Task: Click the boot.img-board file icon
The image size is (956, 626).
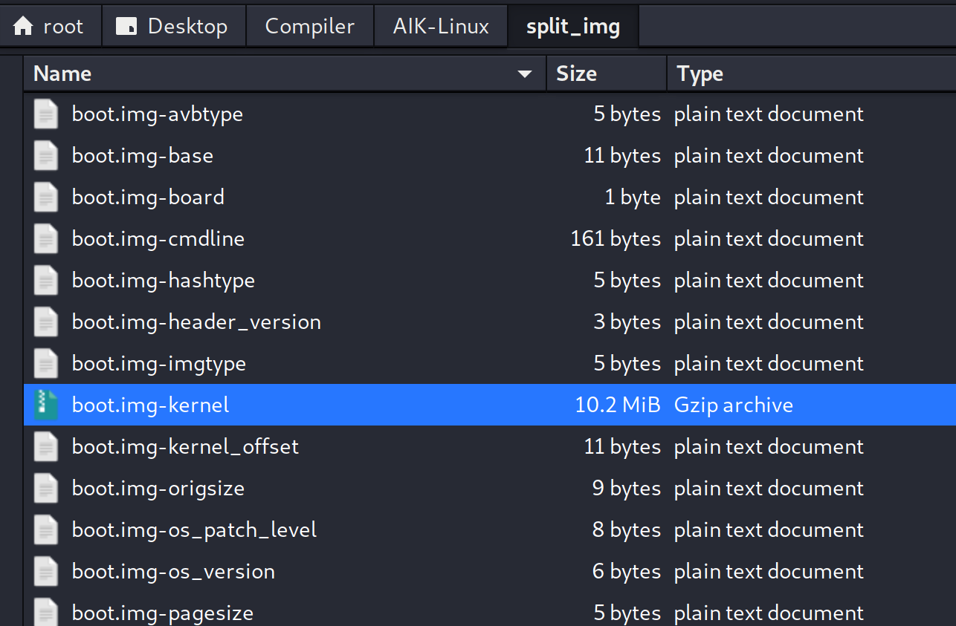Action: tap(46, 198)
